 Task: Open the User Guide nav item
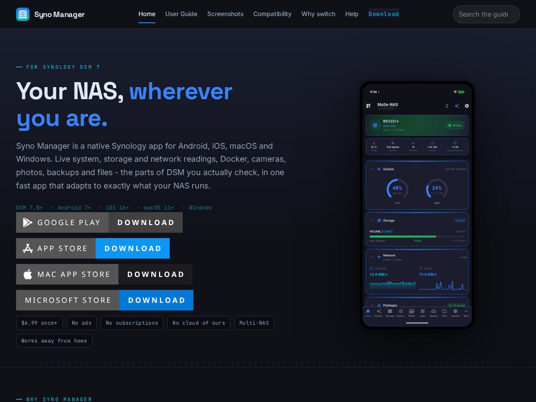coord(181,14)
